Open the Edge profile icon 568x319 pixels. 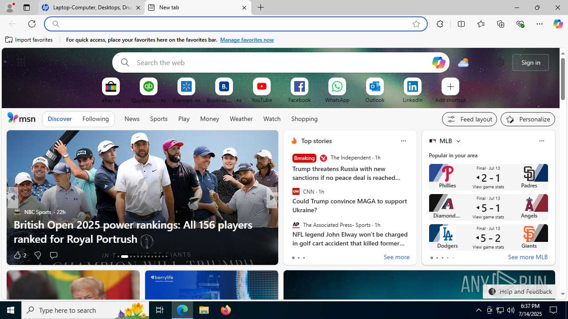point(10,8)
